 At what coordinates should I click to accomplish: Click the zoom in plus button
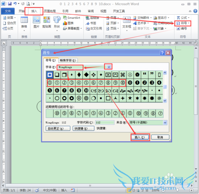click(191, 190)
